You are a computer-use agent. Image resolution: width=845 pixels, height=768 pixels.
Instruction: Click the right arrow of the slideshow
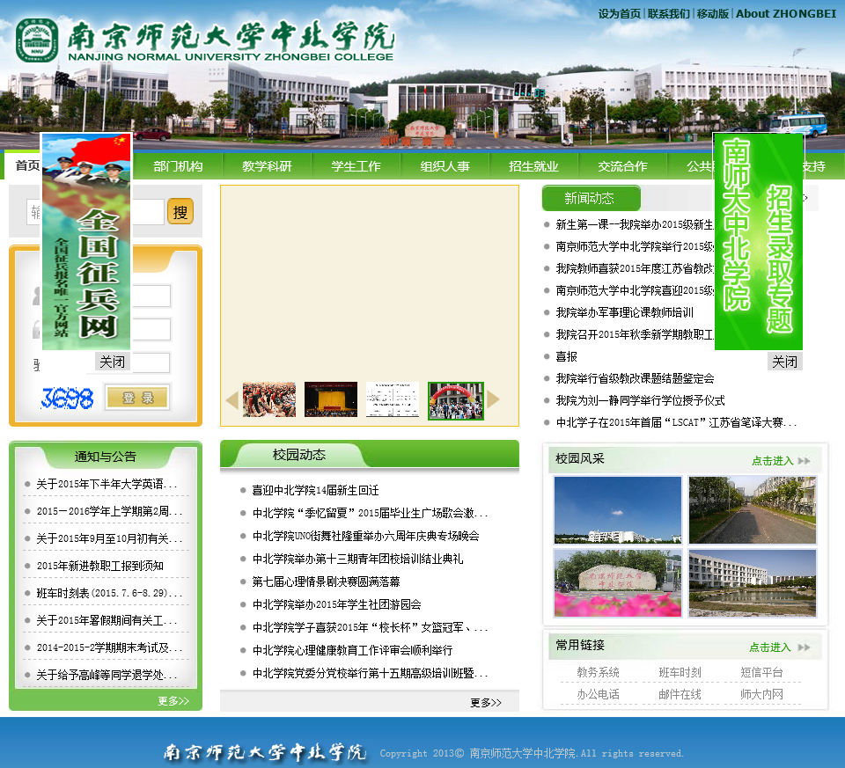[493, 399]
